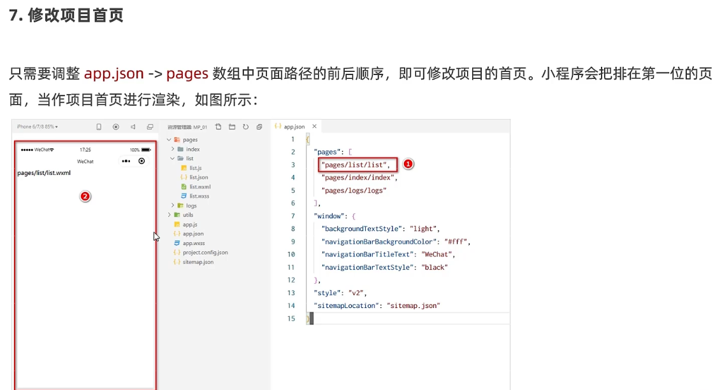The width and height of the screenshot is (722, 390).
Task: Click the WeChat navigation bar title in simulator
Action: 85,162
